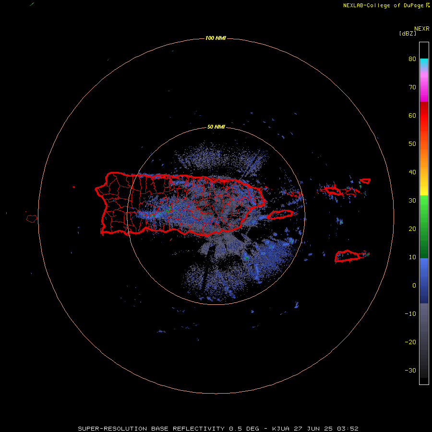Screen dimensions: 432x432
Task: Click the Mona Island outline at the far west
Action: coord(32,219)
